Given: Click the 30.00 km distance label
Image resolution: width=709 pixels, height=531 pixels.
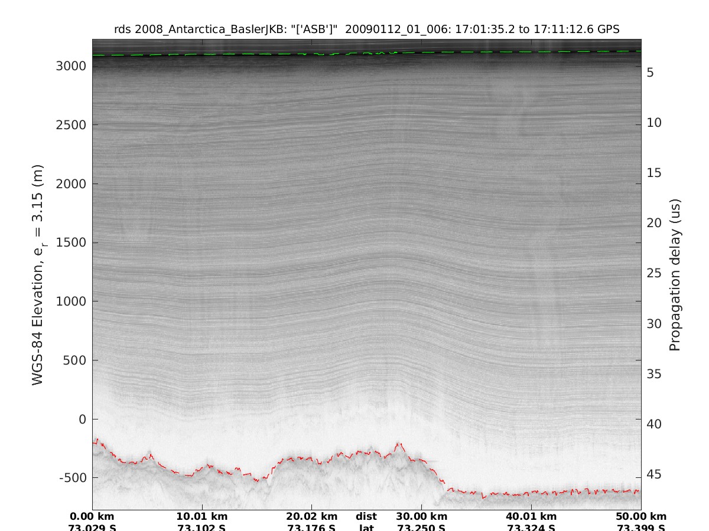Looking at the screenshot, I should pos(421,516).
